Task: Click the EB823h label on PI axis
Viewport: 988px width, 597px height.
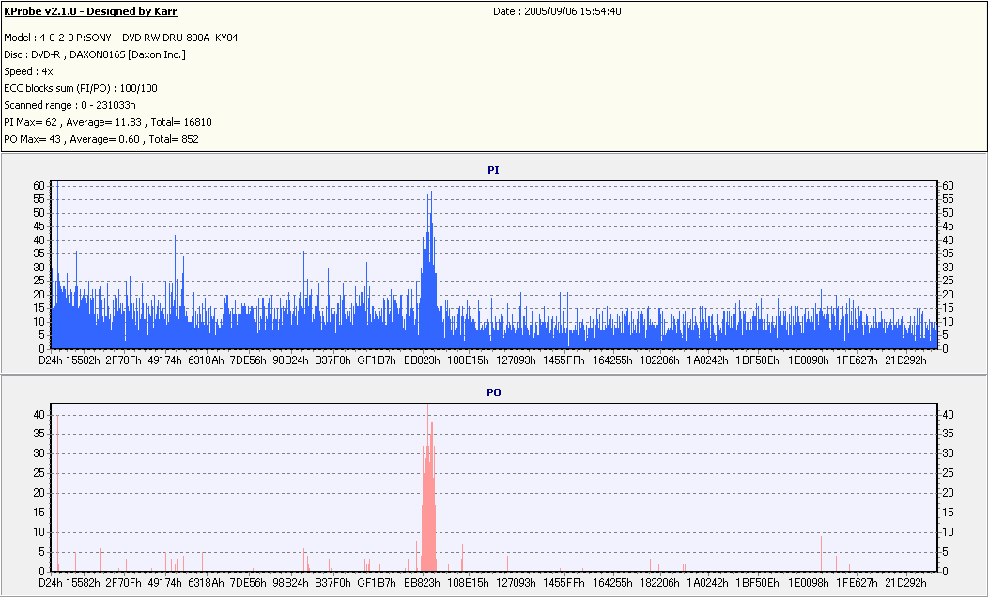Action: (422, 360)
